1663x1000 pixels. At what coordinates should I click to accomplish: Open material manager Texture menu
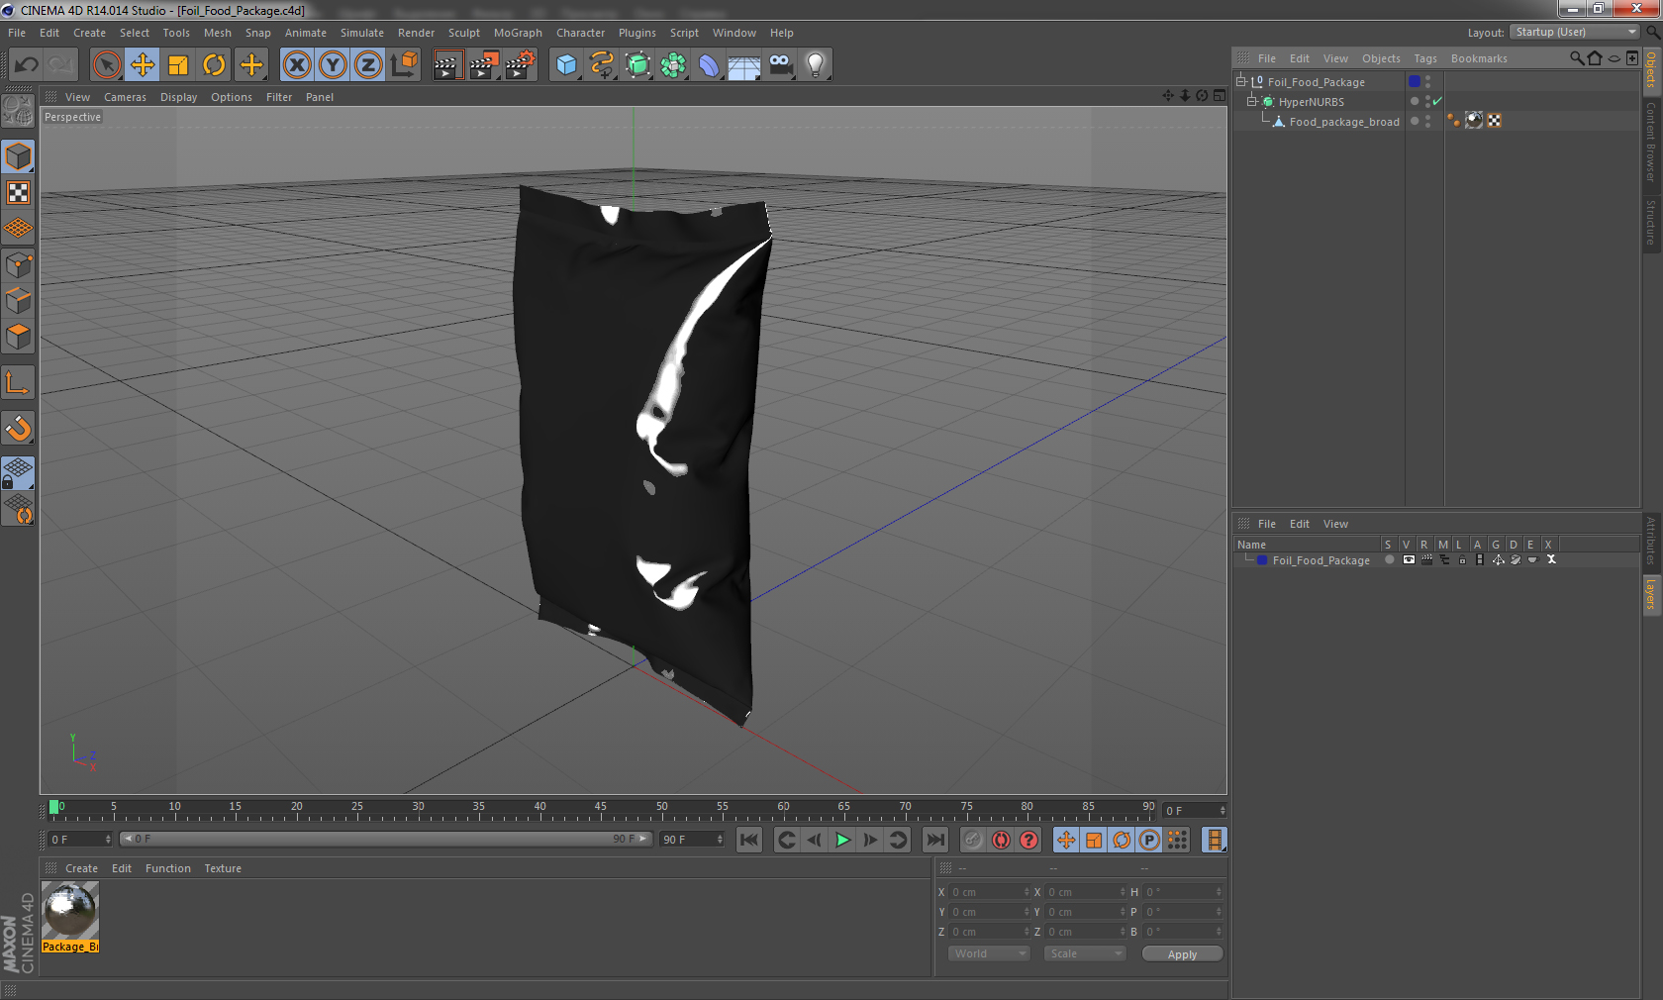pos(223,868)
